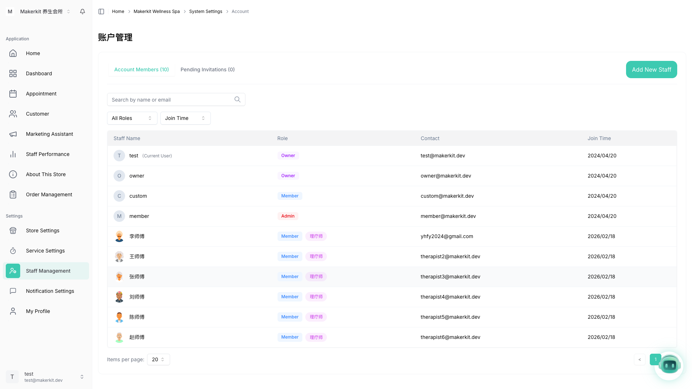Image resolution: width=692 pixels, height=389 pixels.
Task: Open the chatbot robot assistant icon
Action: click(669, 365)
